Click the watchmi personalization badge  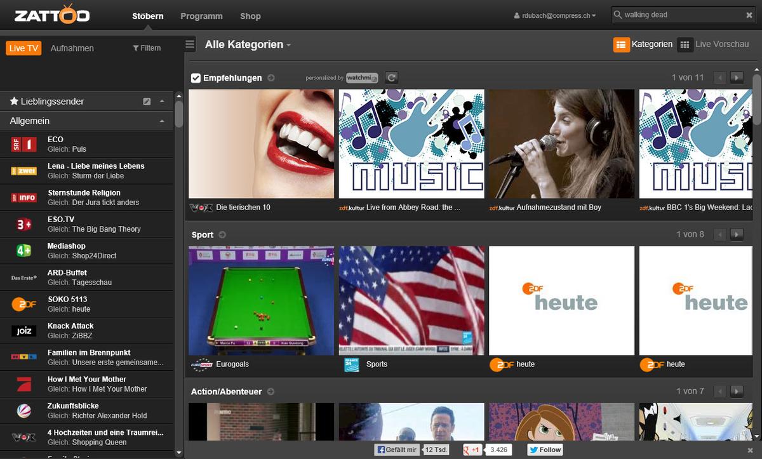pyautogui.click(x=362, y=77)
